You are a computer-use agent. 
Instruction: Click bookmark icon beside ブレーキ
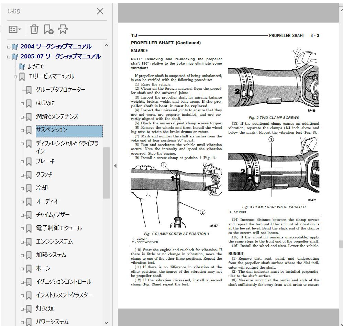point(29,161)
